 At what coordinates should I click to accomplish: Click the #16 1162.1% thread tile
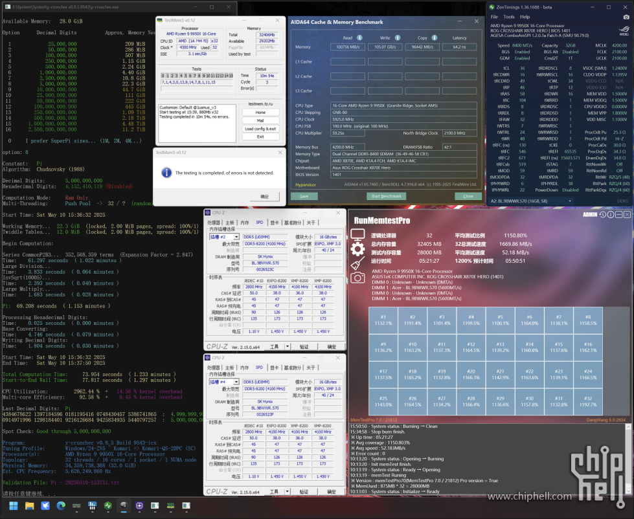pyautogui.click(x=588, y=348)
